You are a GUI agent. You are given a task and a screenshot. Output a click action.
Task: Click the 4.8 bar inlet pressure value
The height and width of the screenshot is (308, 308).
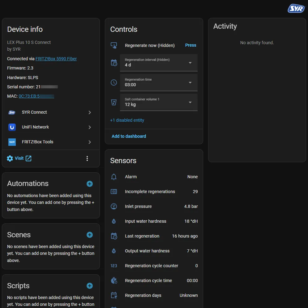[x=191, y=206]
